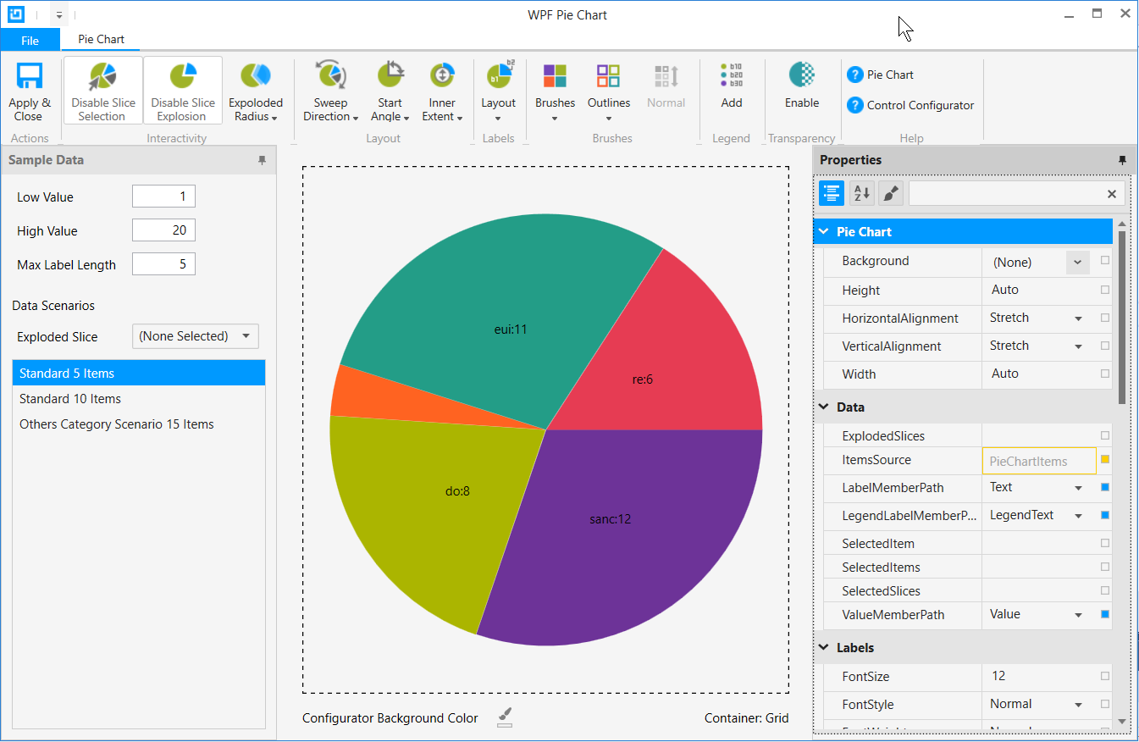Click the application icon in the title bar
The width and height of the screenshot is (1139, 742).
click(x=15, y=14)
